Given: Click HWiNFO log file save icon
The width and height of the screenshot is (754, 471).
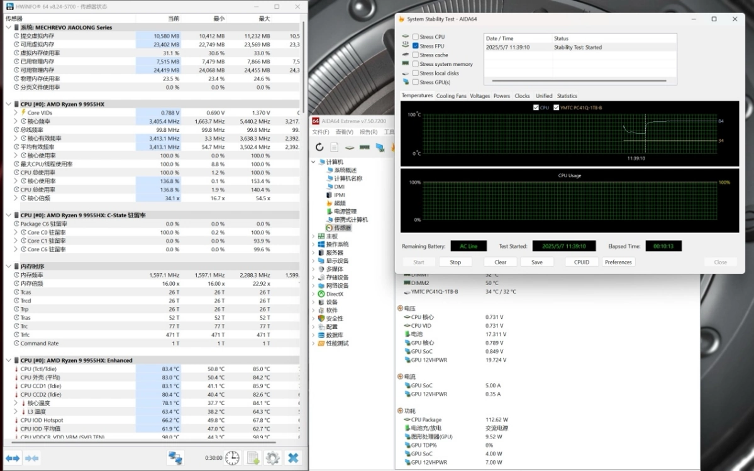Looking at the screenshot, I should click(253, 458).
